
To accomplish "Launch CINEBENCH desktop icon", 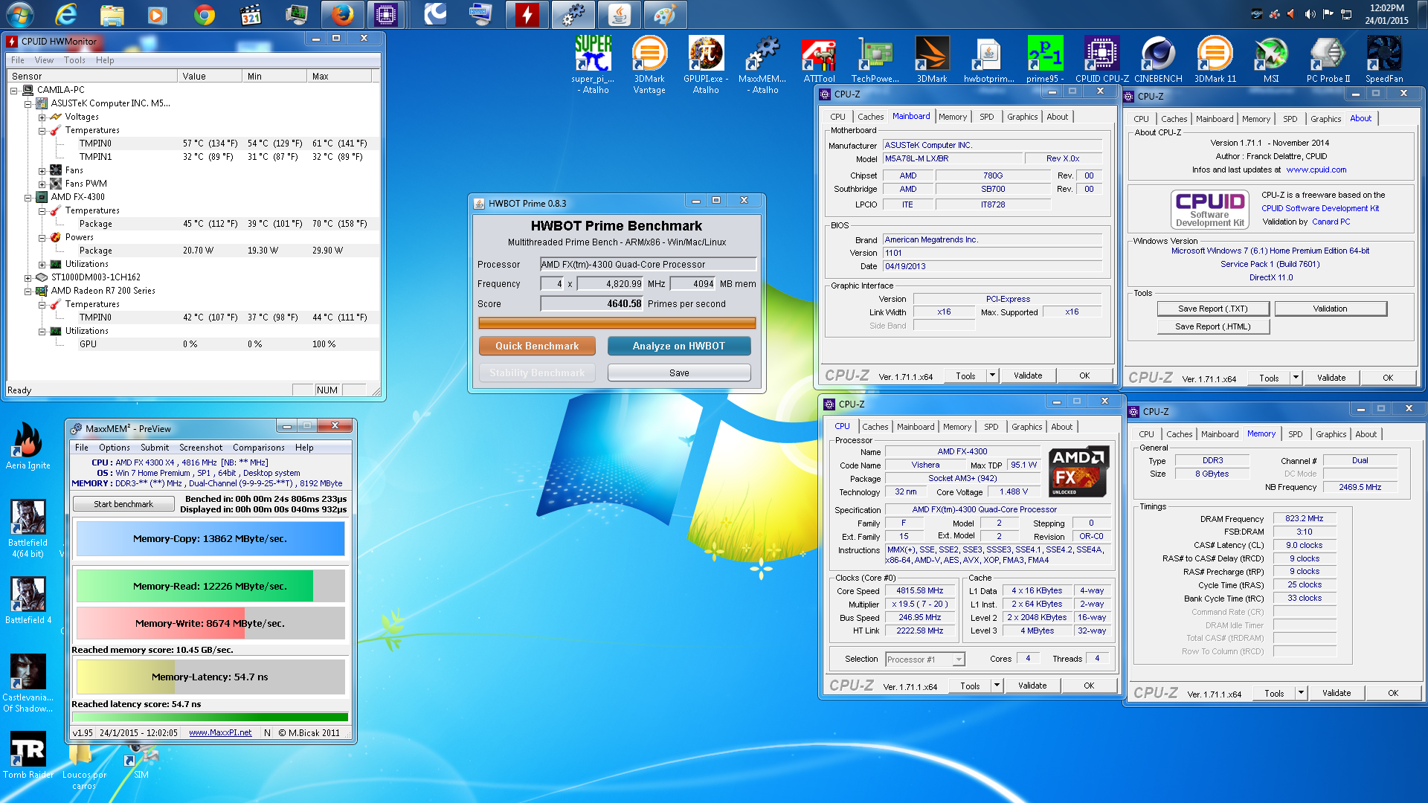I will [1158, 59].
